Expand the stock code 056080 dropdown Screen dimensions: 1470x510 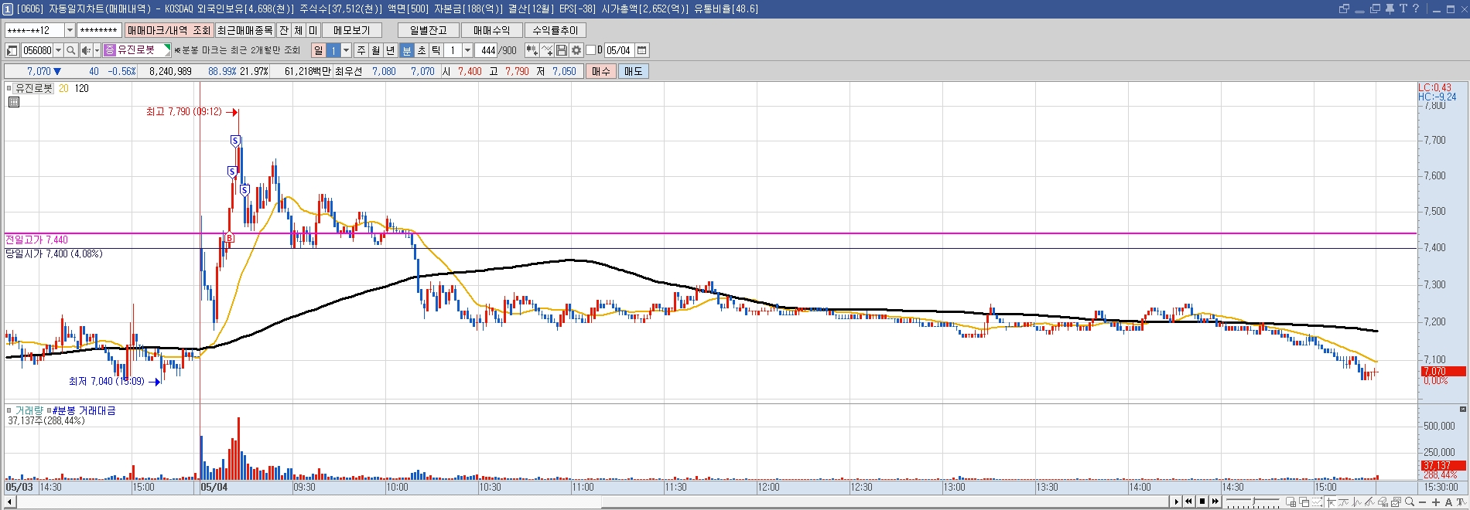[58, 50]
